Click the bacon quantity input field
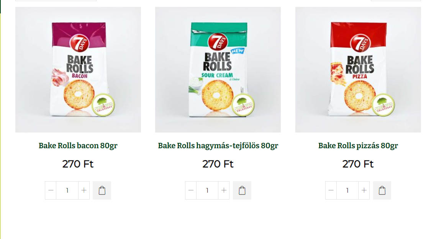Image resolution: width=439 pixels, height=239 pixels. click(67, 190)
